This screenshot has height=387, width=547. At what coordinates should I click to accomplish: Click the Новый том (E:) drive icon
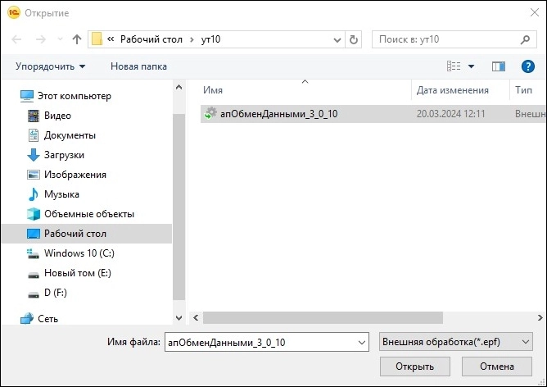pos(34,275)
